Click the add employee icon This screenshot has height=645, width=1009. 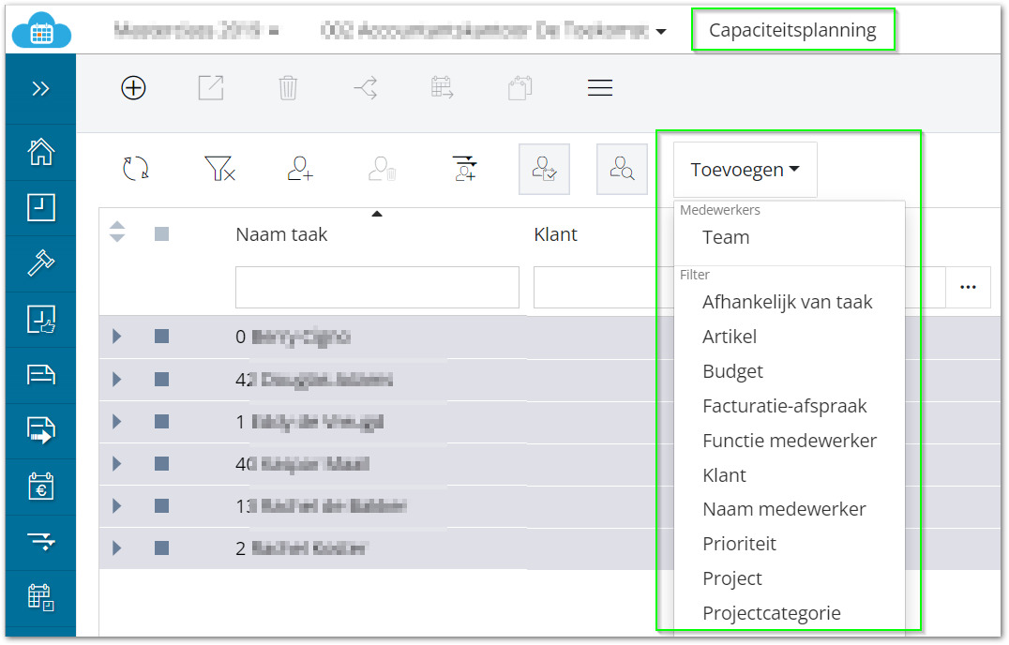pyautogui.click(x=300, y=169)
